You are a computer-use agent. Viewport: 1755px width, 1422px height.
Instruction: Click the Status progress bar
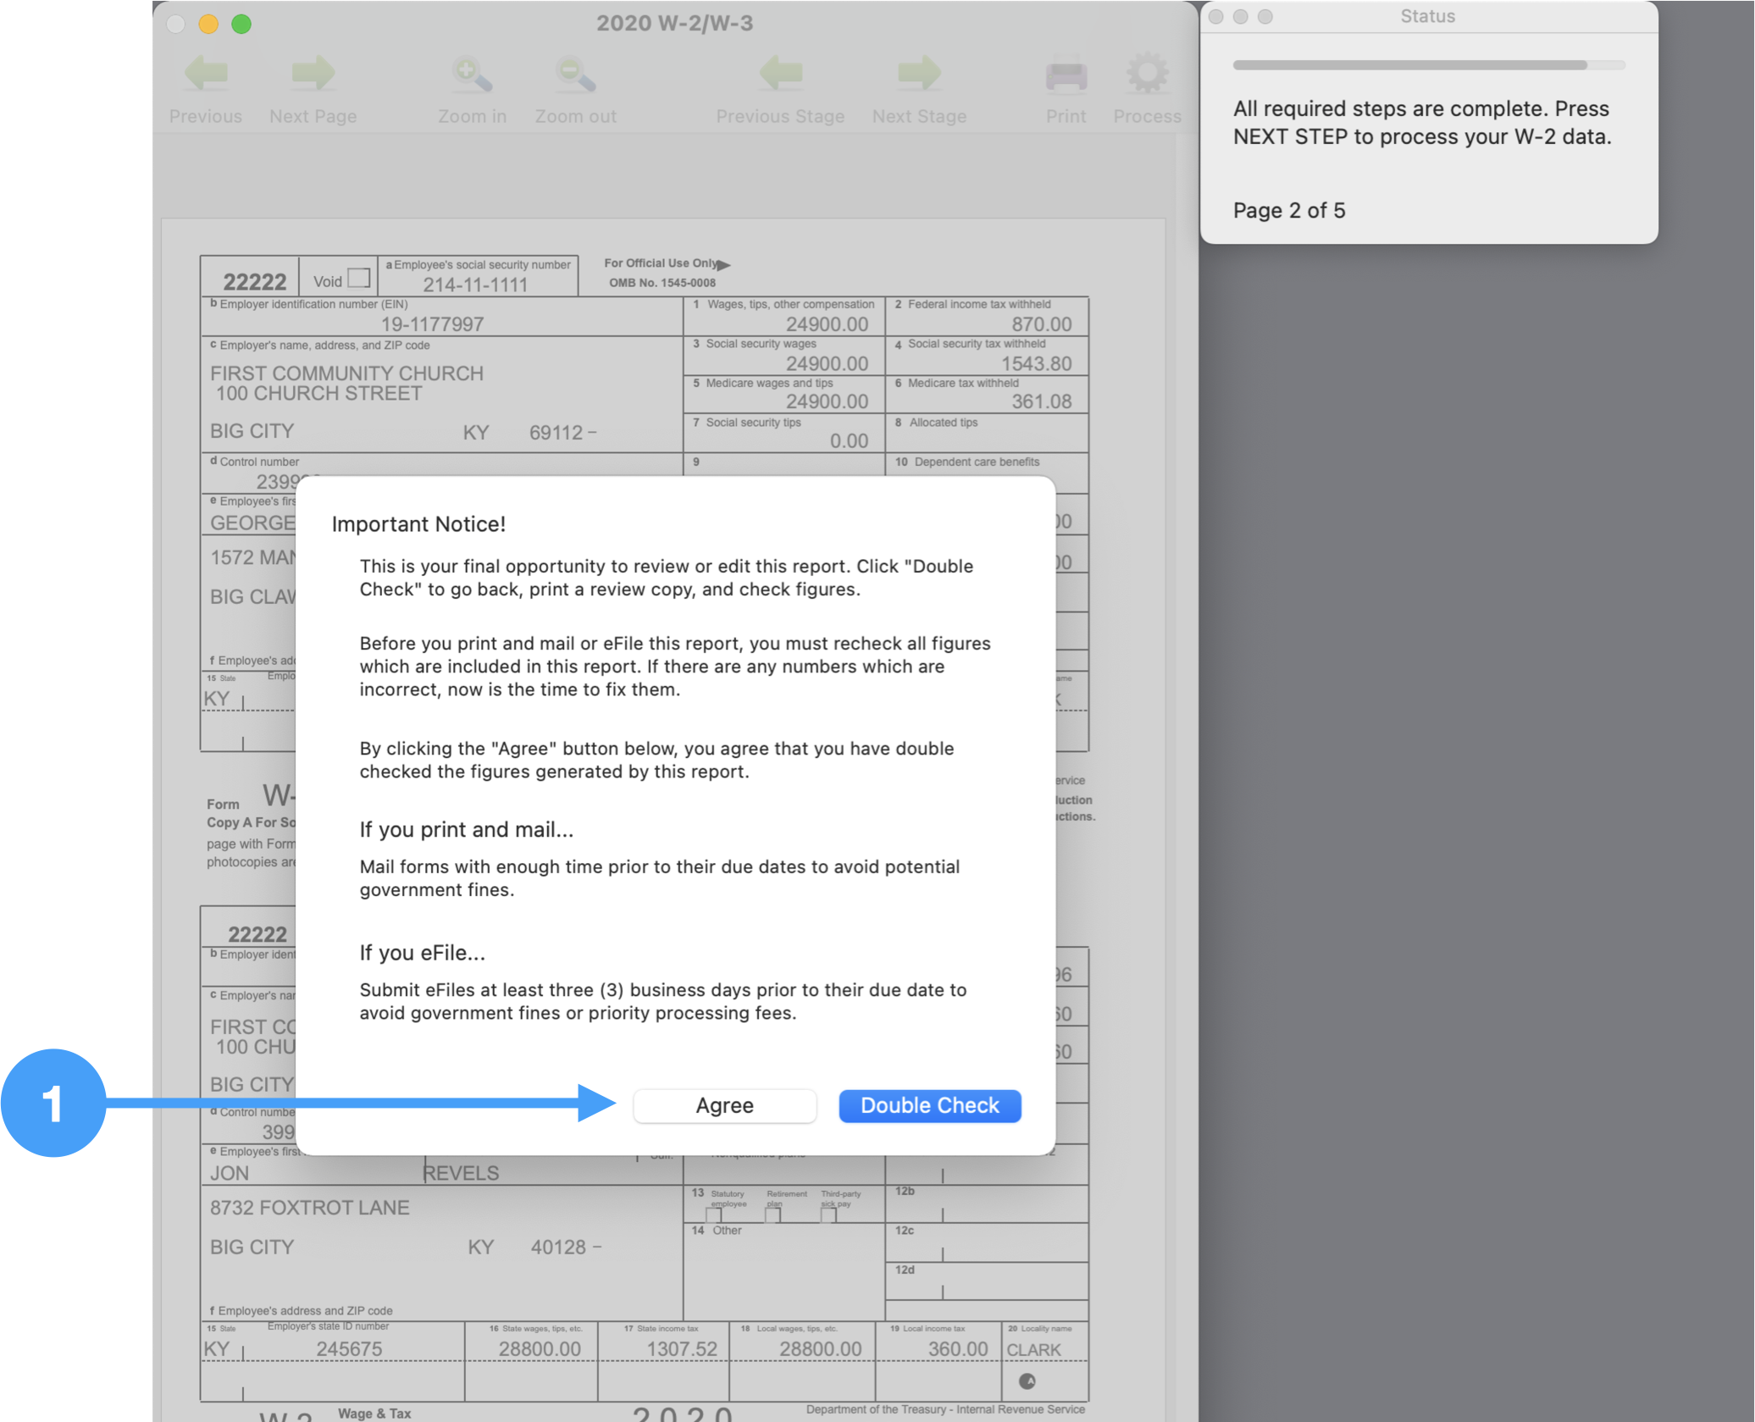[1428, 65]
